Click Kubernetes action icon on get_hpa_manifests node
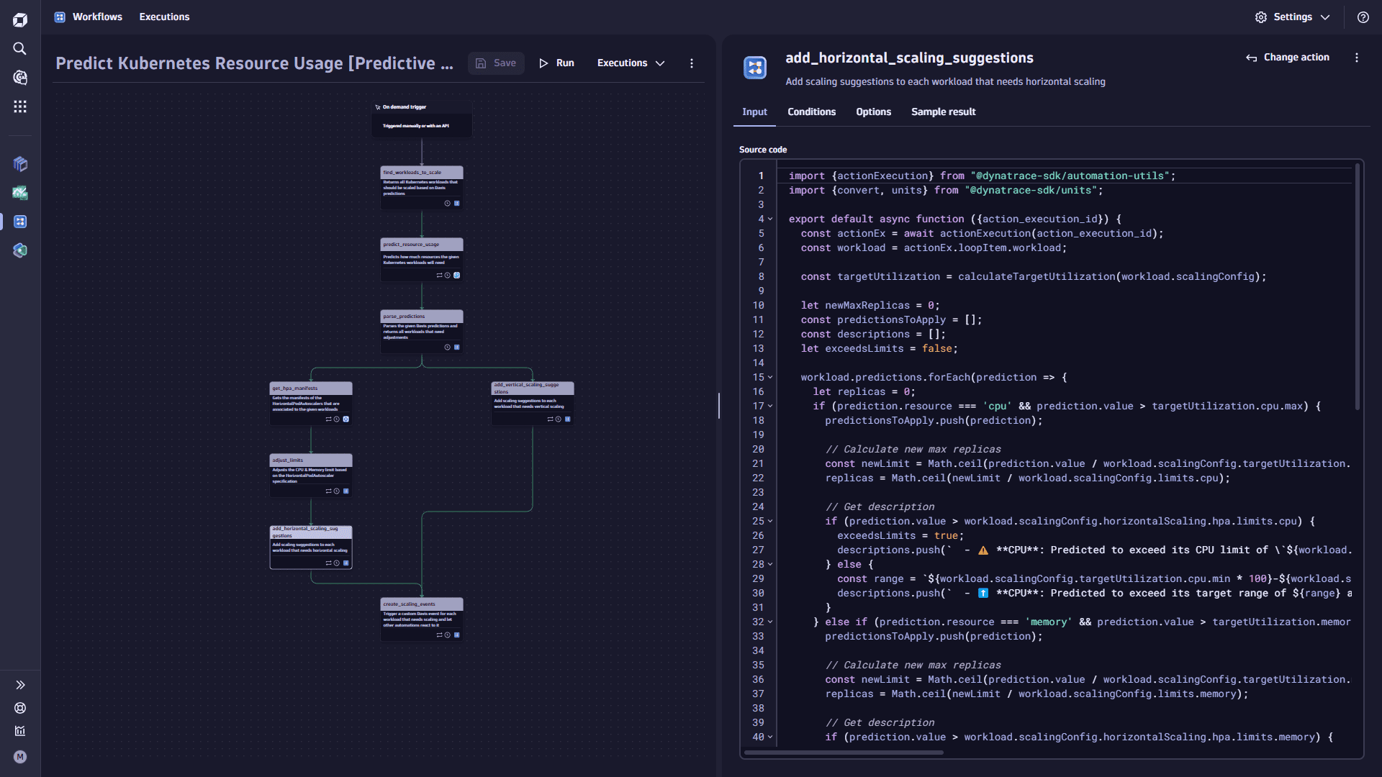 [345, 419]
